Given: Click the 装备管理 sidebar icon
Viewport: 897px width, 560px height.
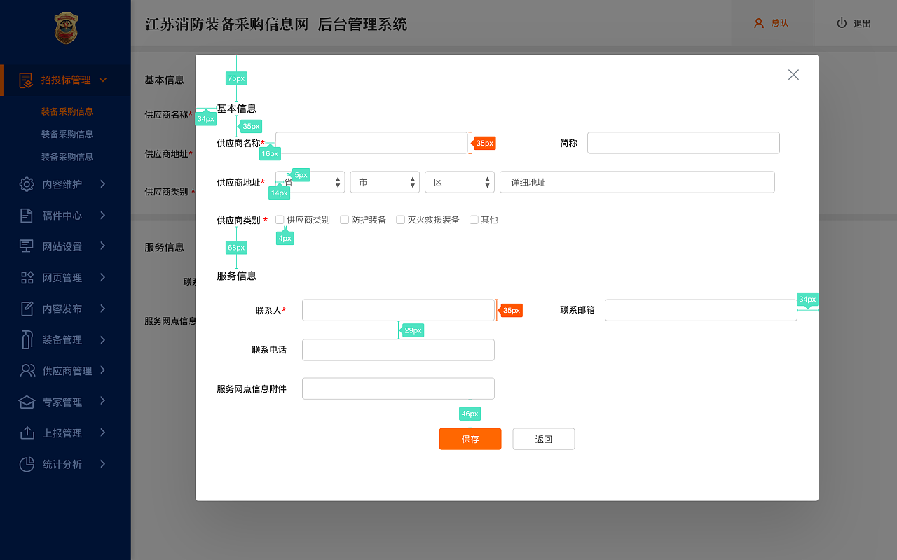Looking at the screenshot, I should tap(26, 339).
